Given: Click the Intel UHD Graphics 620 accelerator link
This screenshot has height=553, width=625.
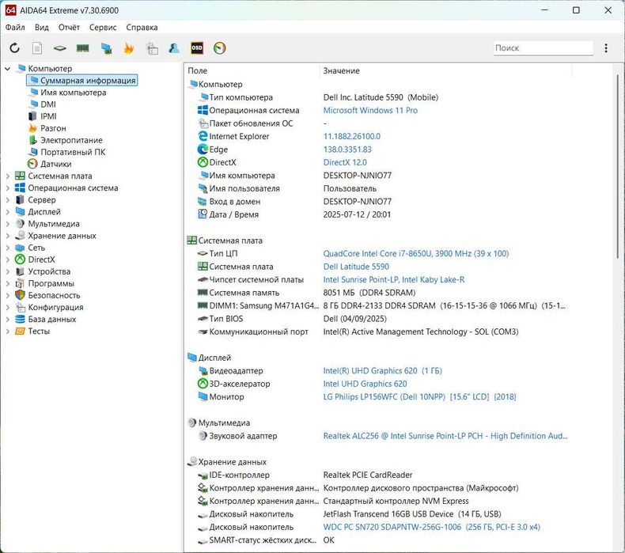Looking at the screenshot, I should point(365,384).
